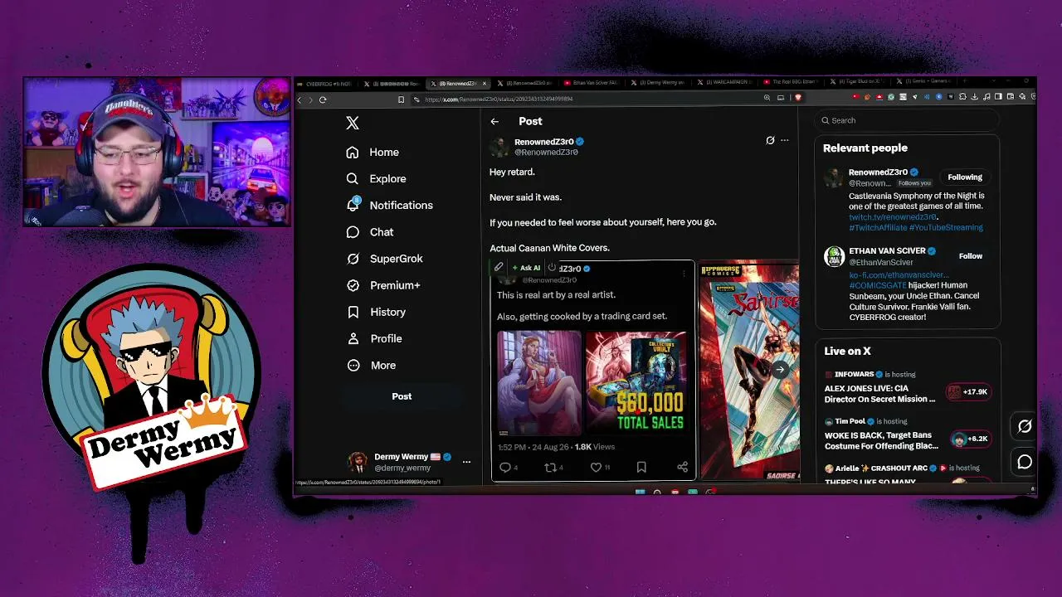Close the active RenownedZ3r0 tab
The image size is (1062, 597).
click(x=485, y=84)
